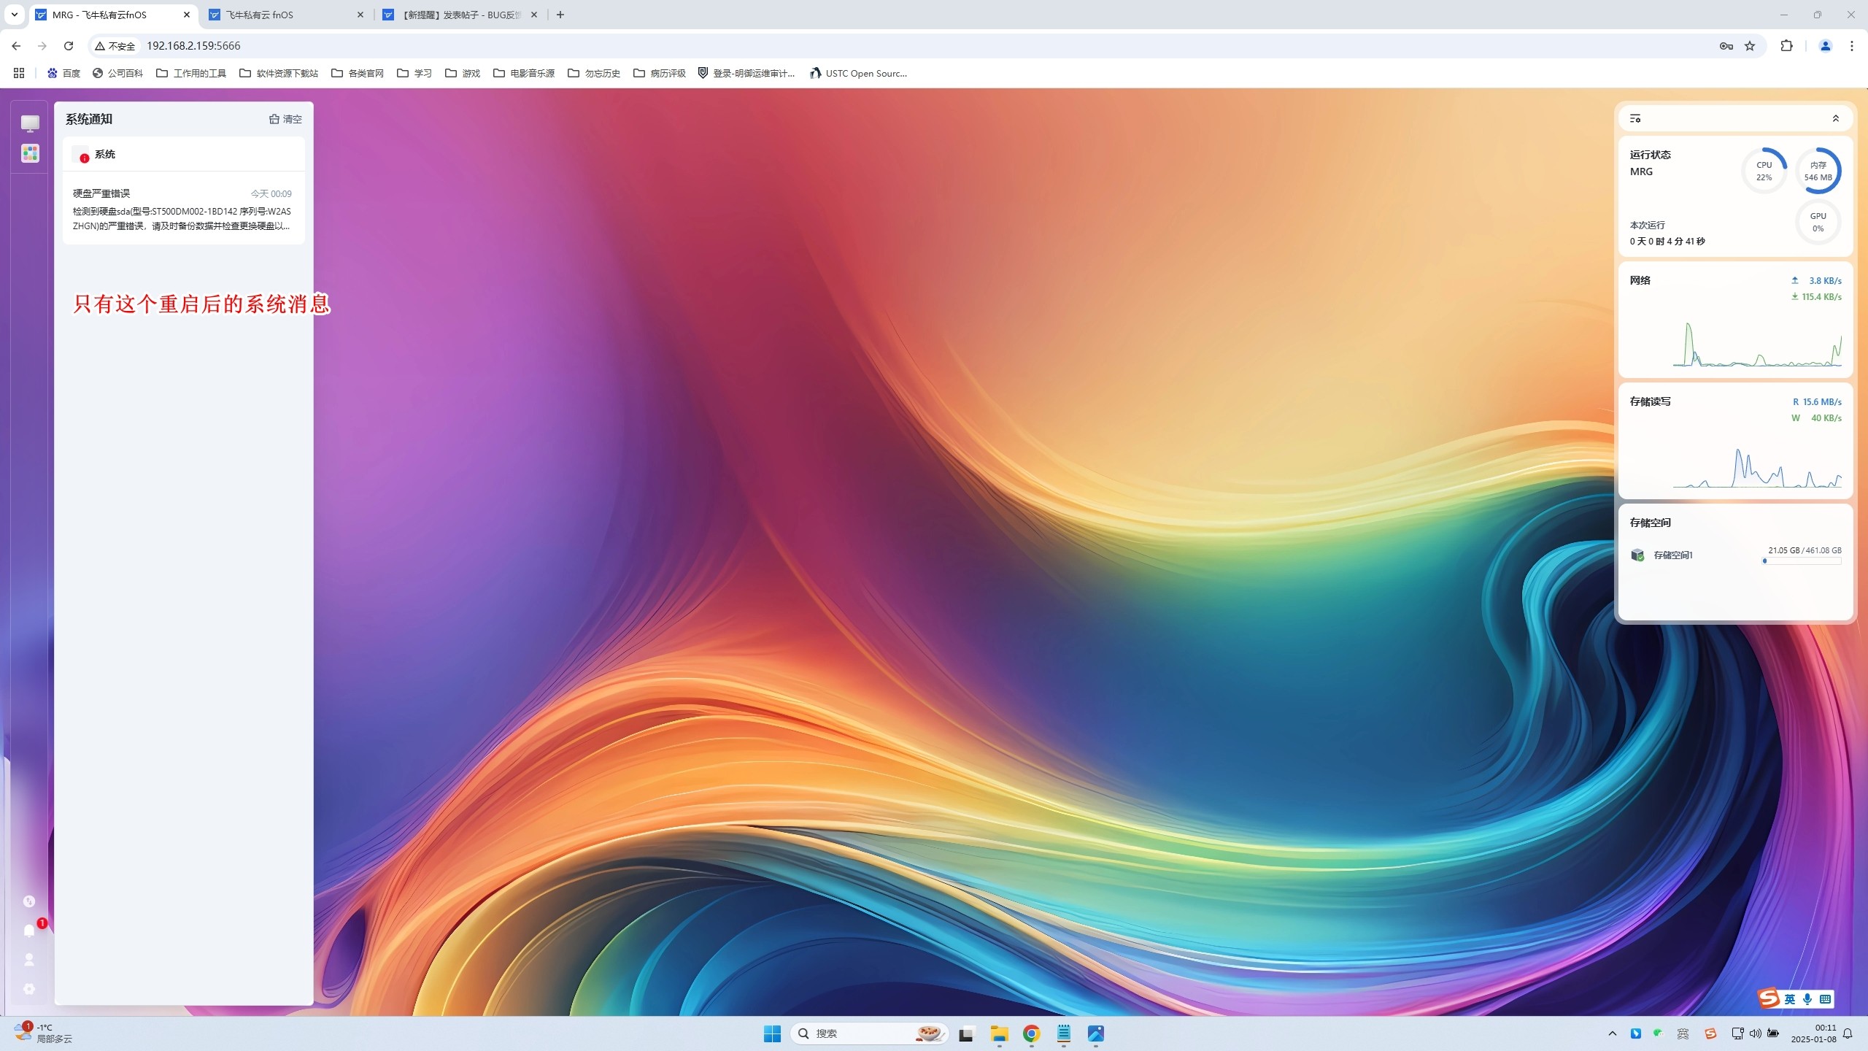Click read speed R 15.6 MB/s
The width and height of the screenshot is (1868, 1051).
coord(1817,402)
